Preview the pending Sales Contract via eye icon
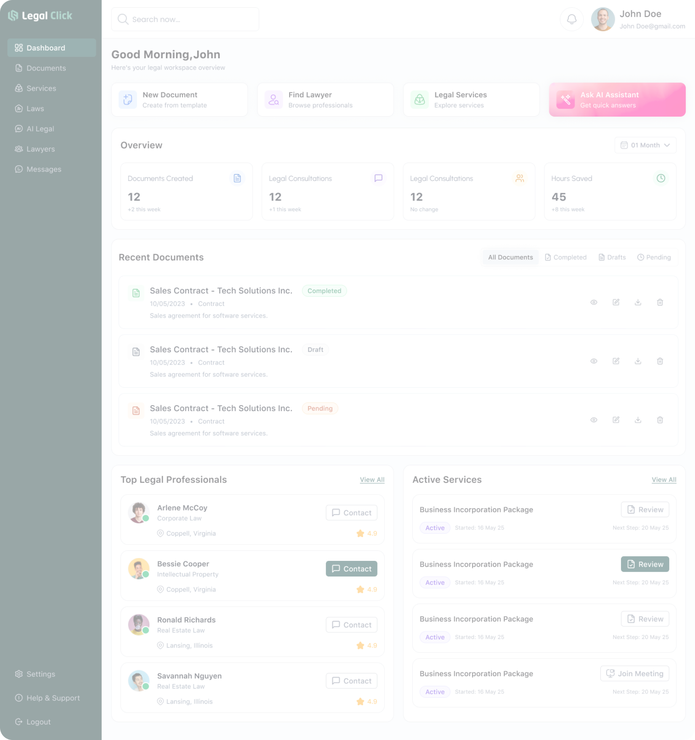Screen dimensions: 695x740 (x=594, y=420)
